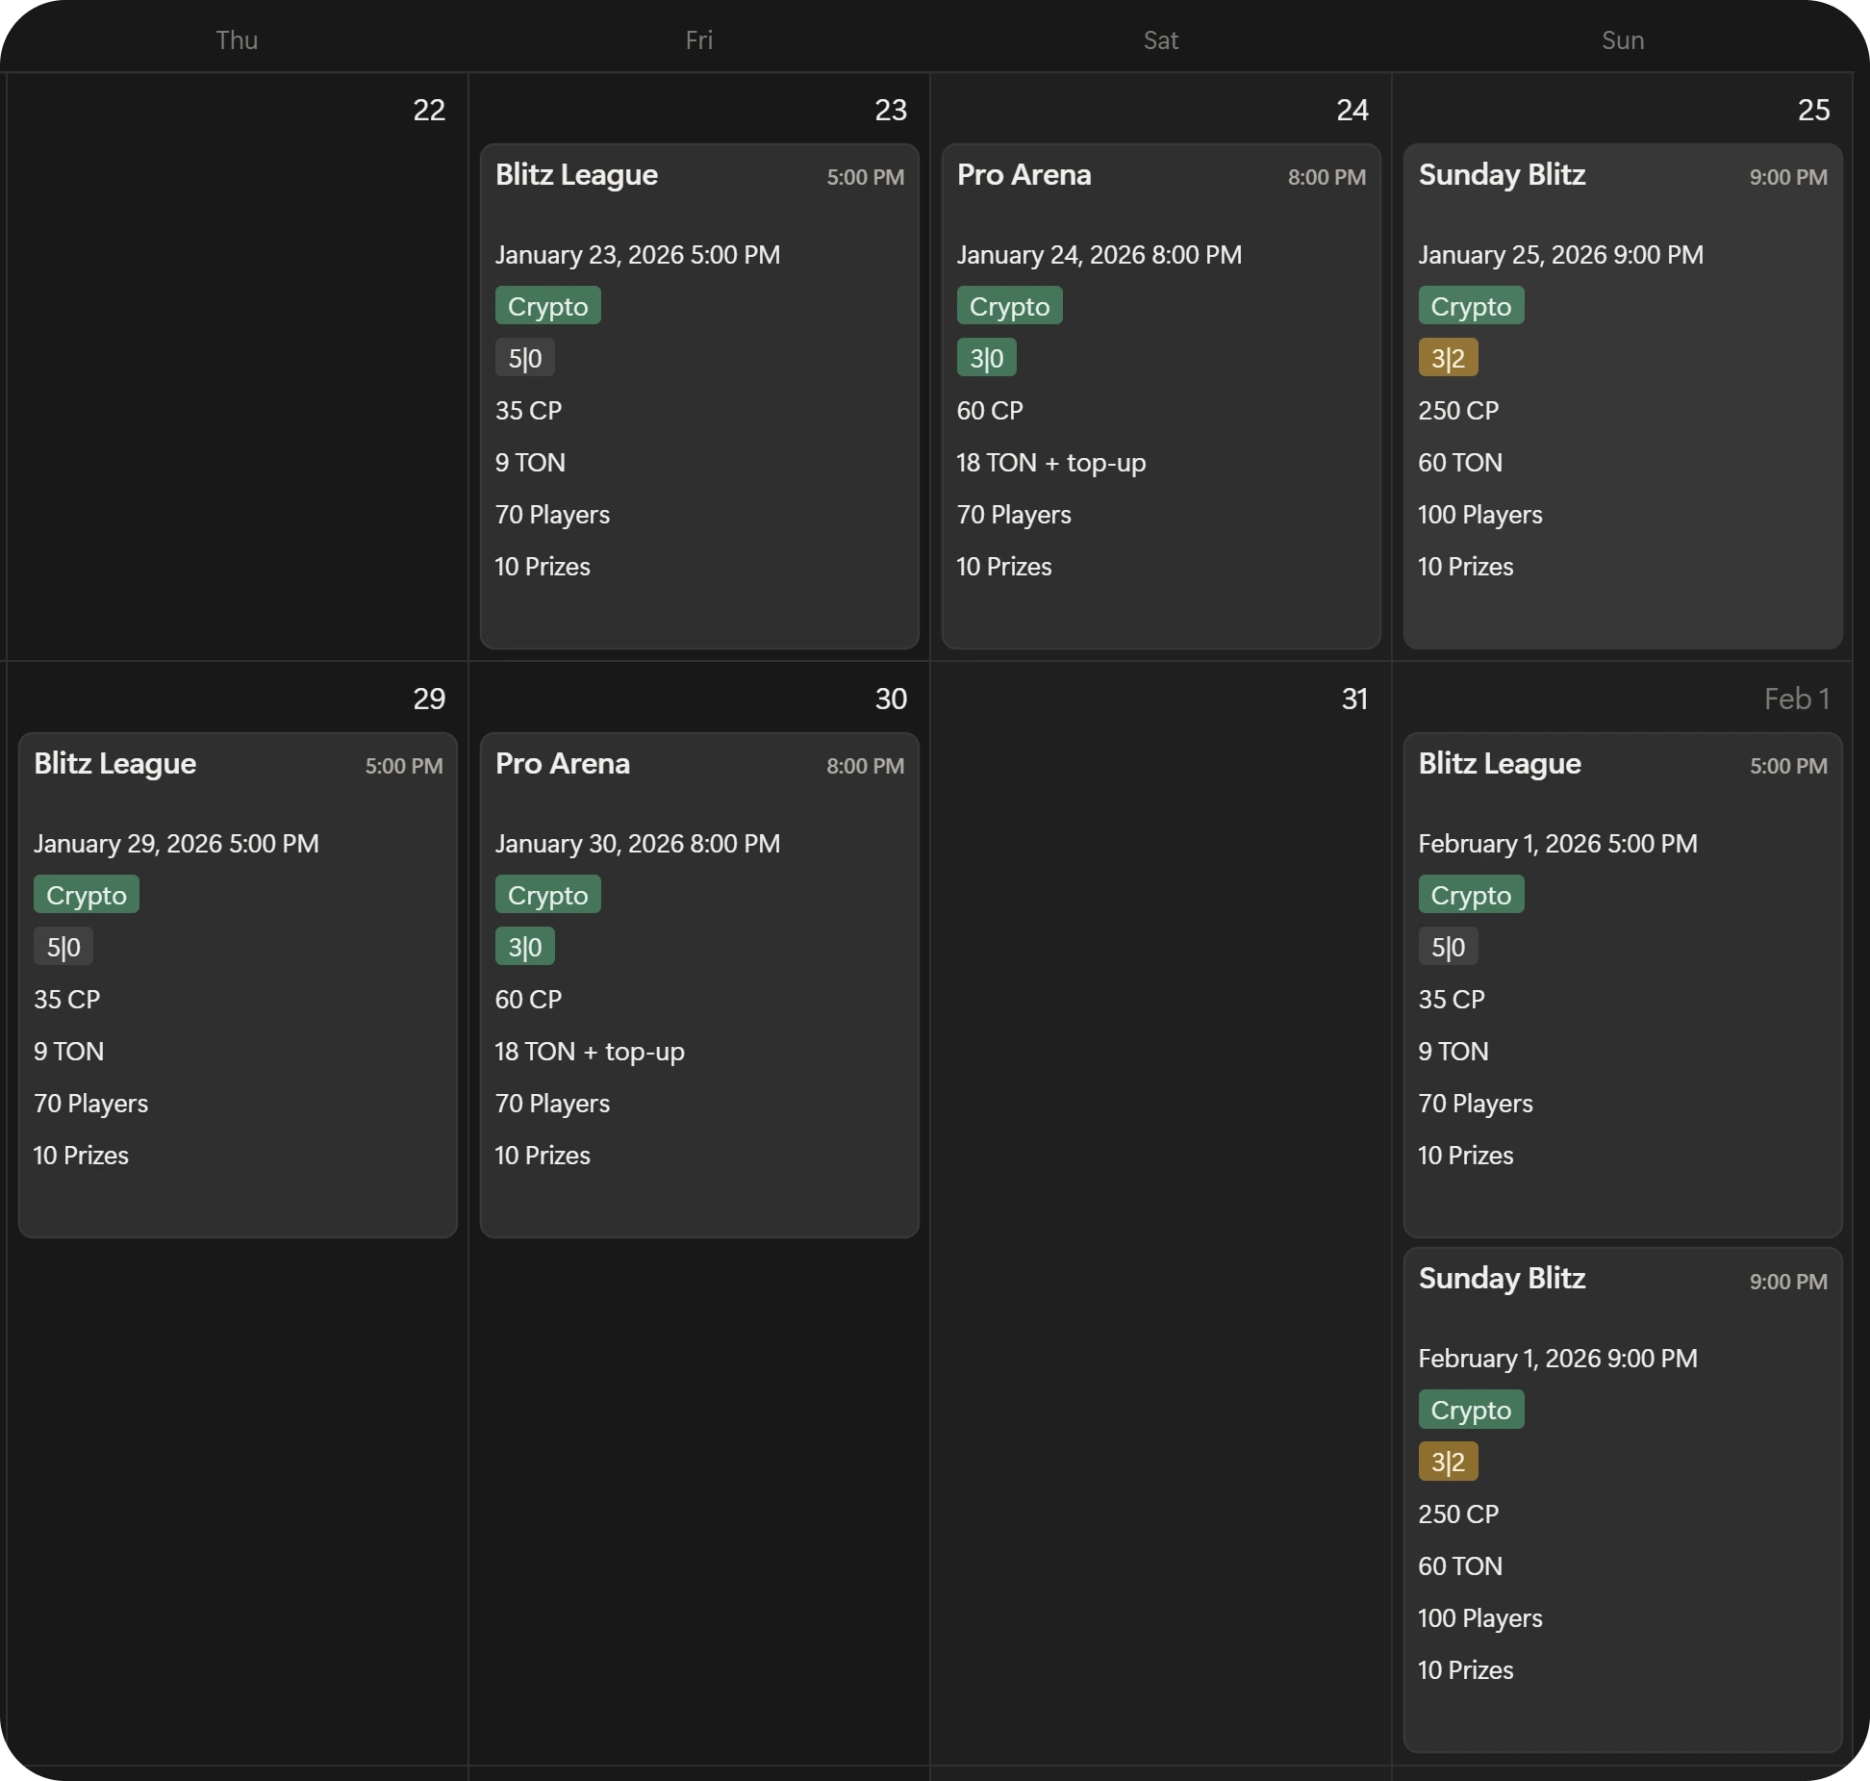Click the 3|0 badge on the January 24 Pro Arena card

(x=986, y=358)
